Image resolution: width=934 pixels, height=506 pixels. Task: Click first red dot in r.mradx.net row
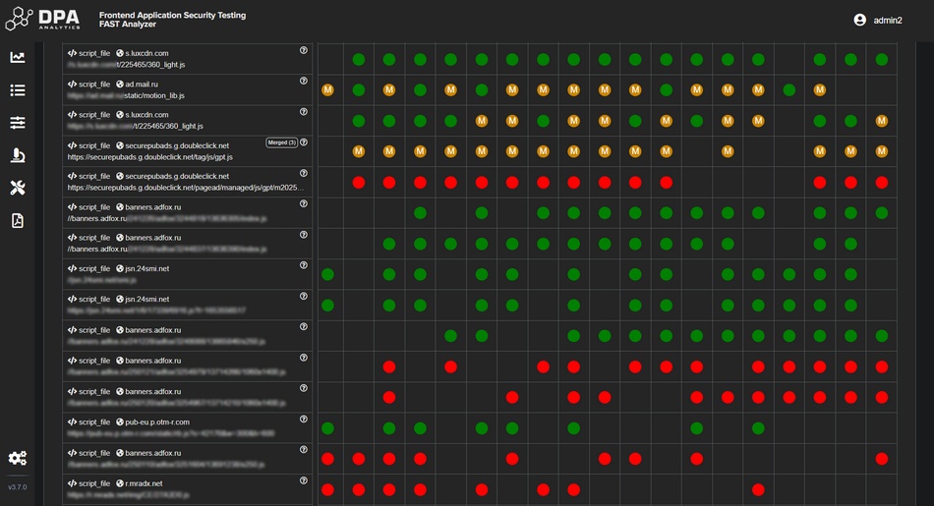328,490
